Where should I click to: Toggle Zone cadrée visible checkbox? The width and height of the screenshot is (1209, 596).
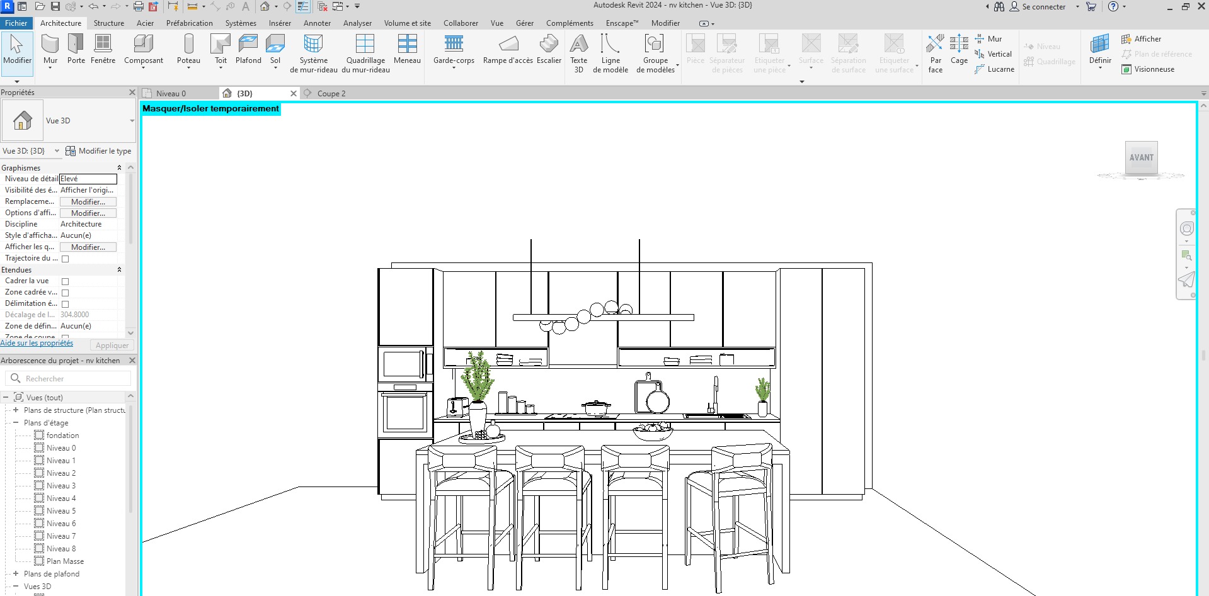click(x=65, y=293)
